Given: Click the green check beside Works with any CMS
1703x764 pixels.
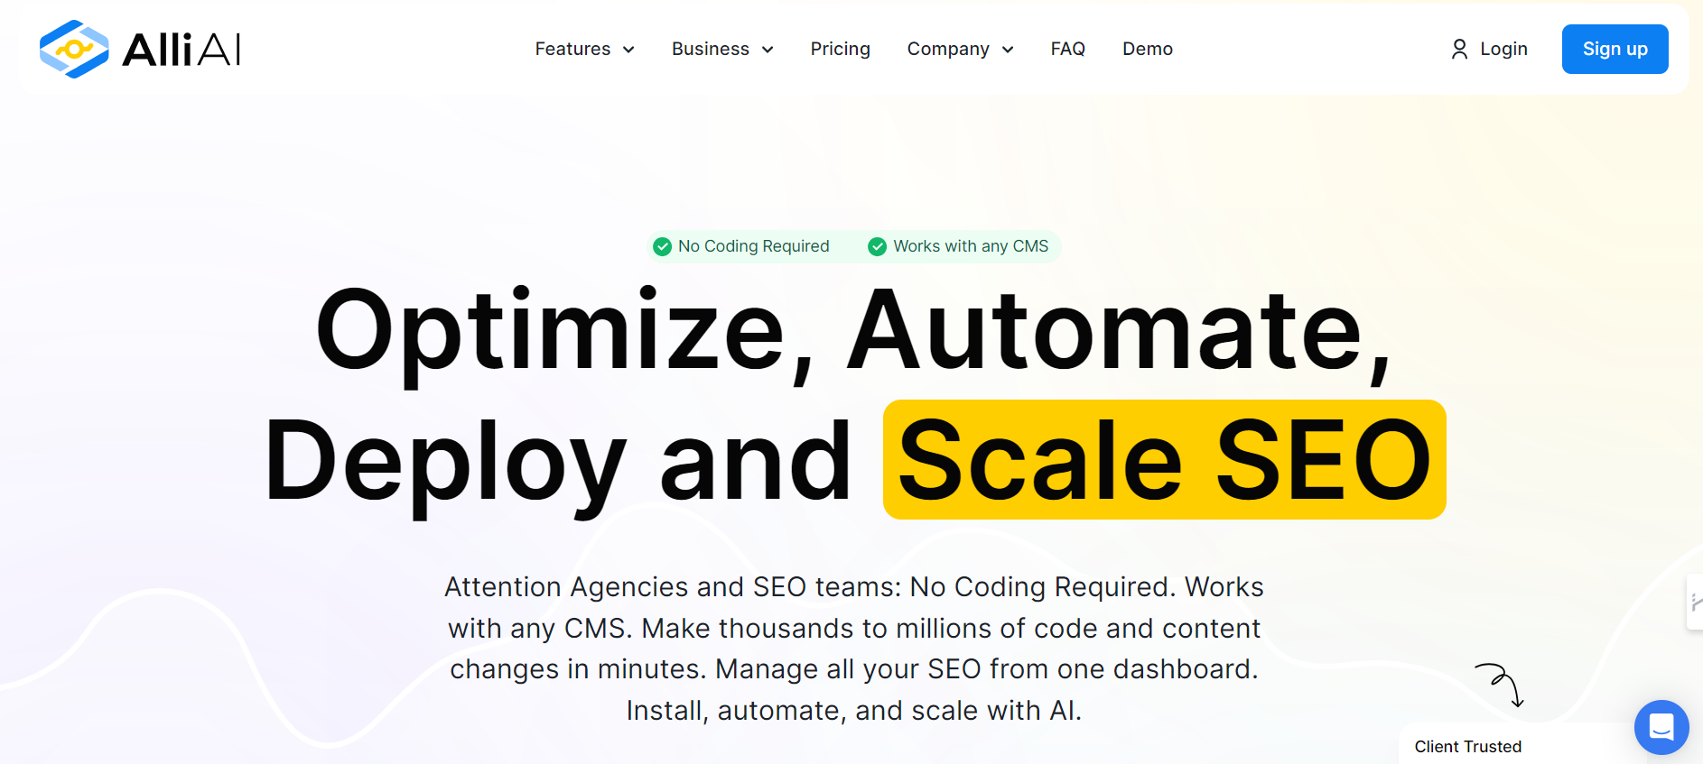Looking at the screenshot, I should tap(877, 246).
